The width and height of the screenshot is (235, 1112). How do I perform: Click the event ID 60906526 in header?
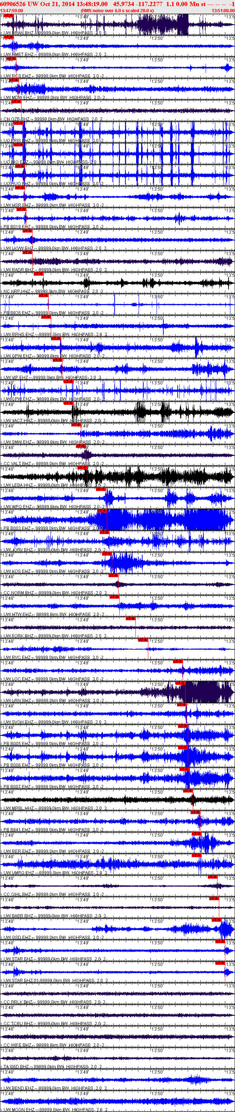pyautogui.click(x=13, y=4)
